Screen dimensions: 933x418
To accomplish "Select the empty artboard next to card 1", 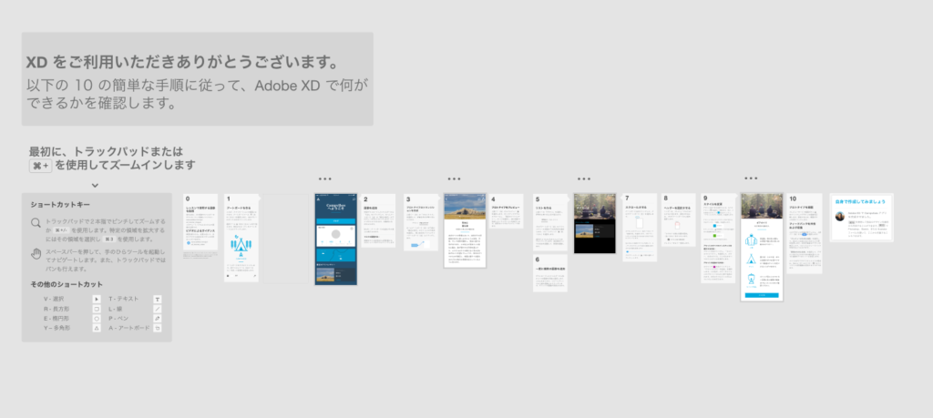I will pos(284,239).
